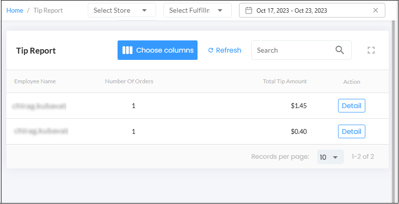
Task: Sort by Total Tip Amount header
Action: point(285,81)
